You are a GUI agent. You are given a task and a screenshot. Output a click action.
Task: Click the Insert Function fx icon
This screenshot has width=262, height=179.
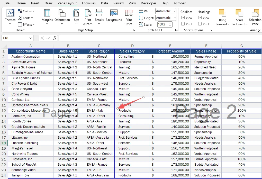pos(55,38)
